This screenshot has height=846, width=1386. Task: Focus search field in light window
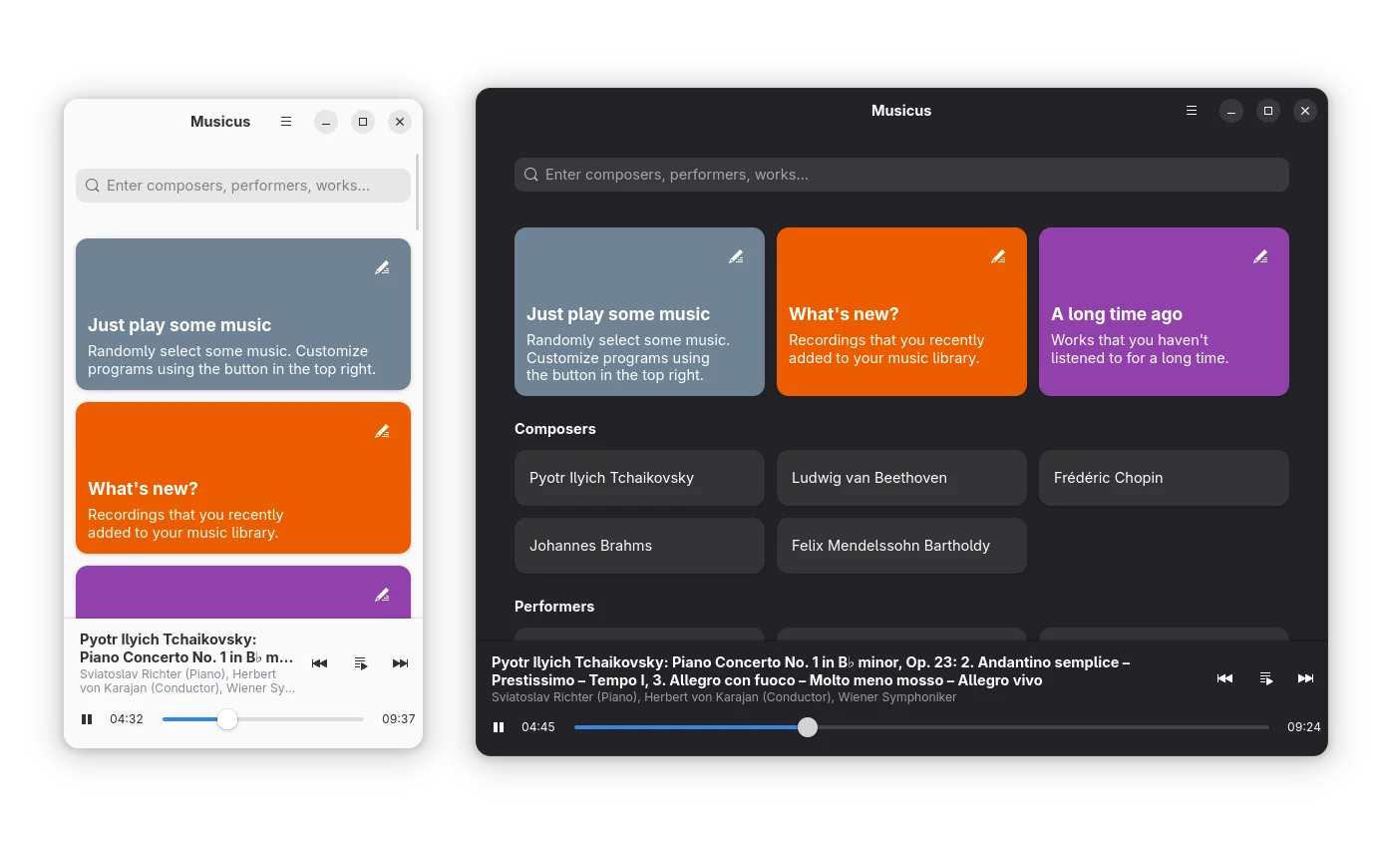pyautogui.click(x=243, y=186)
